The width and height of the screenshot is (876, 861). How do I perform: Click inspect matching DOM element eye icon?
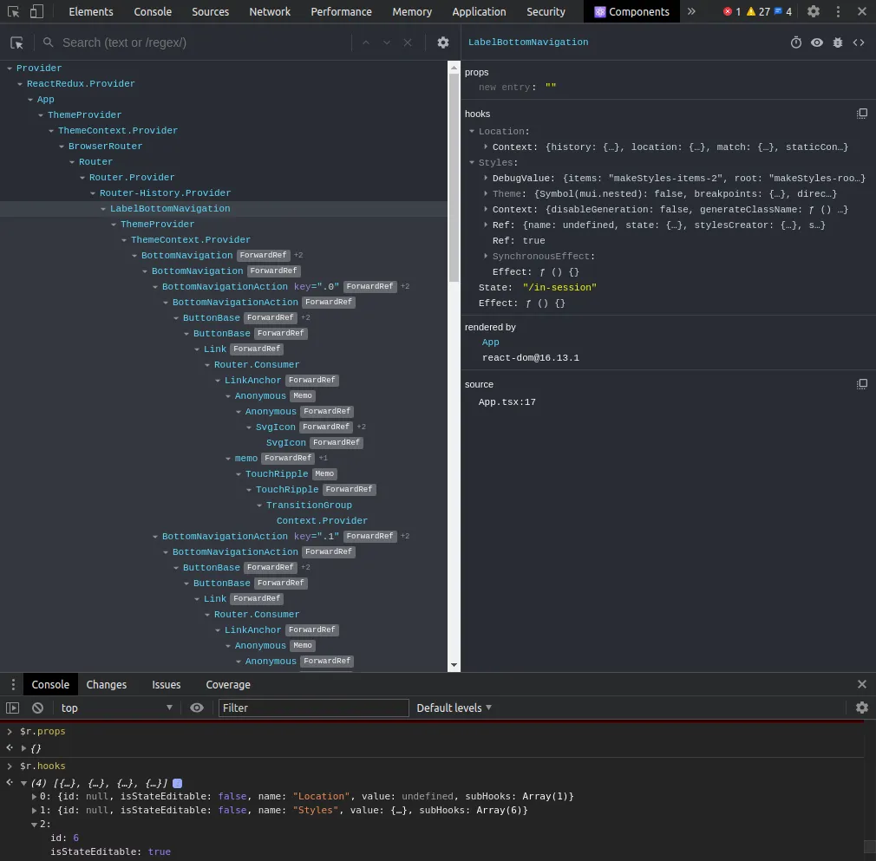click(x=817, y=42)
